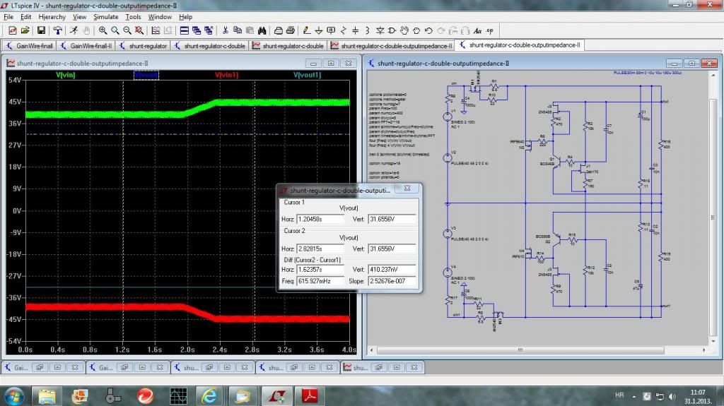Click the Zoom Out magnifier icon
Image resolution: width=724 pixels, height=406 pixels.
[x=127, y=31]
